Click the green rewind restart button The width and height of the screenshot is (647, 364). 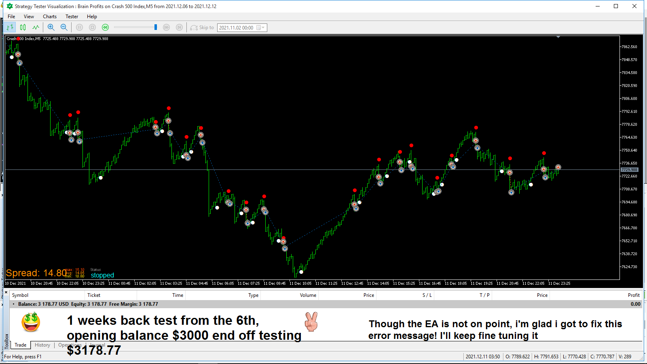point(106,27)
